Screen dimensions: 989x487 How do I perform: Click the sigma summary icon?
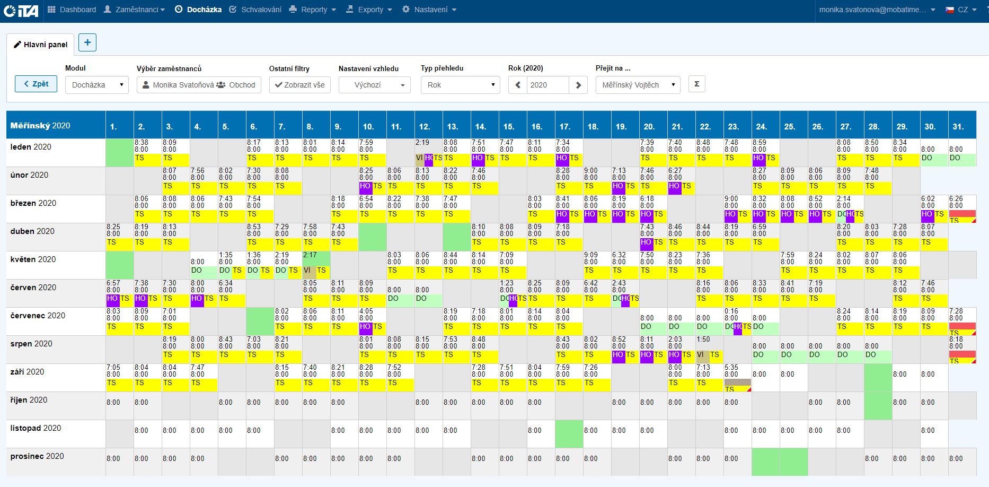pyautogui.click(x=696, y=84)
